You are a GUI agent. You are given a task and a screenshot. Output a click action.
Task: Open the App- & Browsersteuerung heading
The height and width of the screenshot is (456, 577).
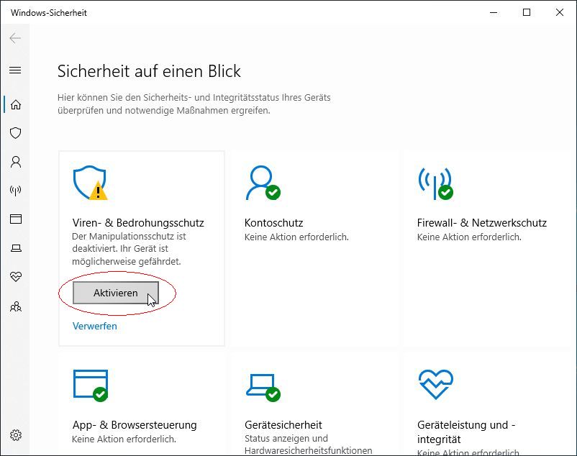coord(135,425)
